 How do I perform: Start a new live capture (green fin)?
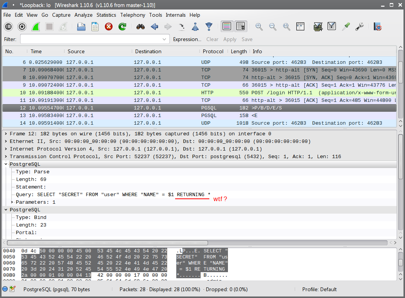[x=36, y=26]
